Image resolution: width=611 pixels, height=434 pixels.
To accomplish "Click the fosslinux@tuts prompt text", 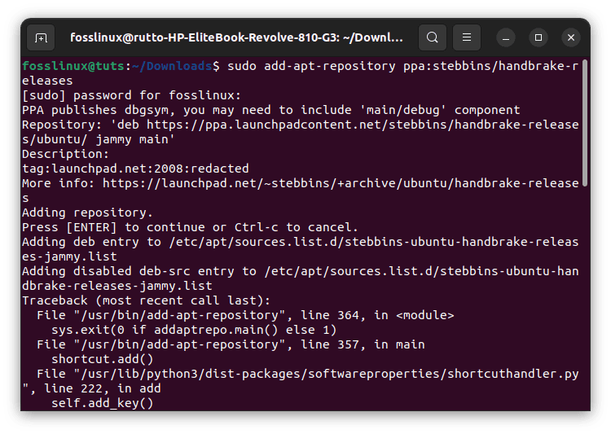I will coord(73,66).
